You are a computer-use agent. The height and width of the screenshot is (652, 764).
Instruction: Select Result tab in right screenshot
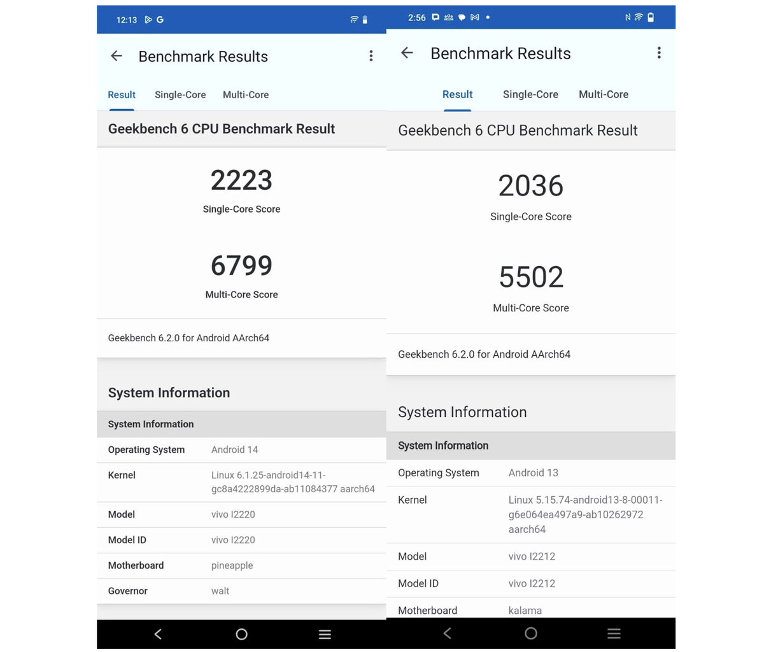coord(458,94)
